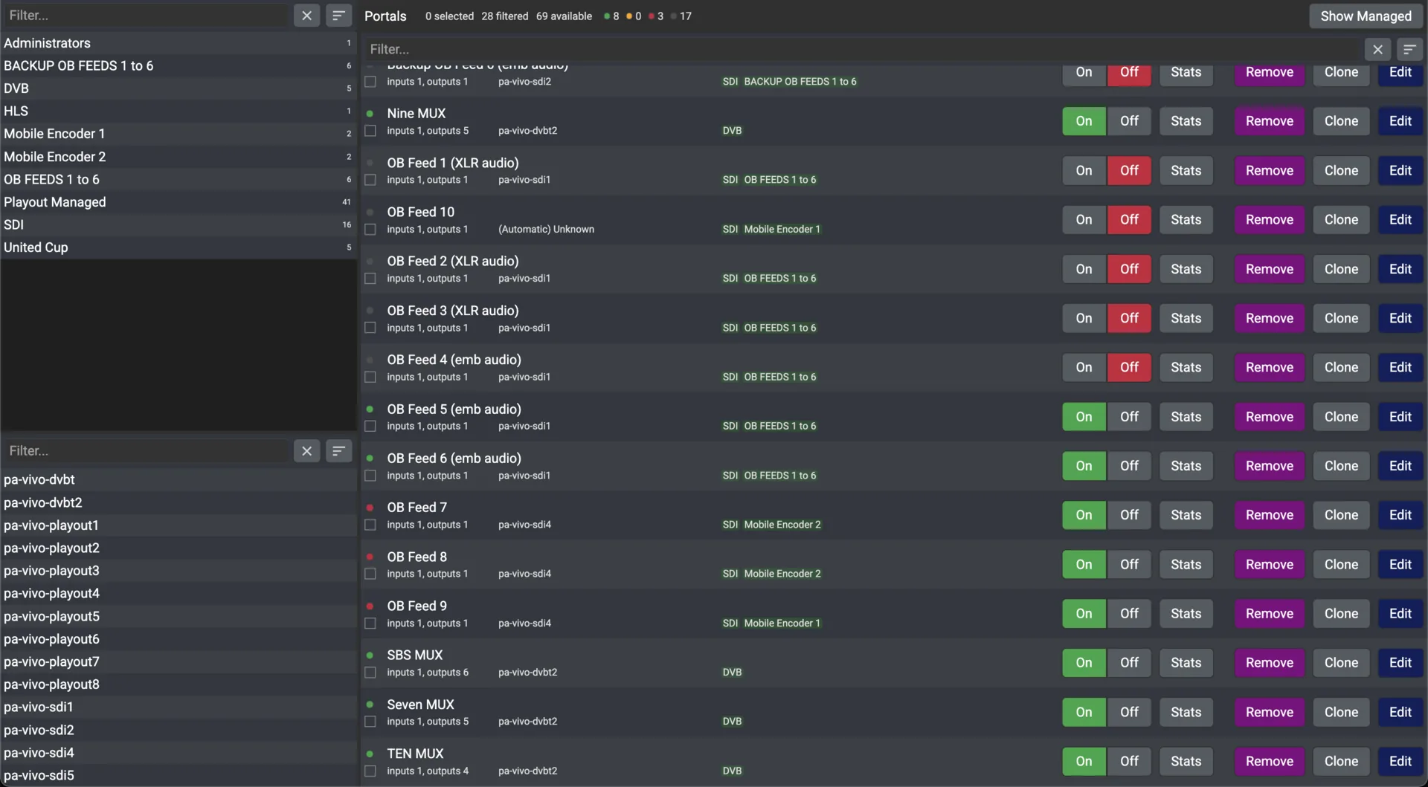Image resolution: width=1428 pixels, height=787 pixels.
Task: Open sort options for the hosts list
Action: [338, 451]
